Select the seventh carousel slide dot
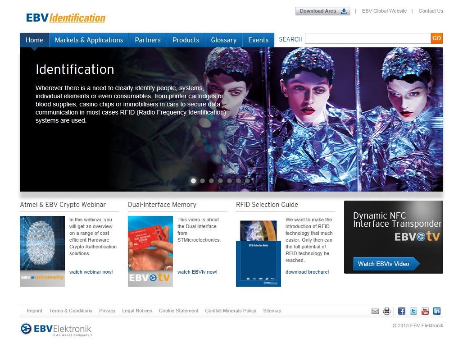The image size is (472, 348). coord(247,181)
